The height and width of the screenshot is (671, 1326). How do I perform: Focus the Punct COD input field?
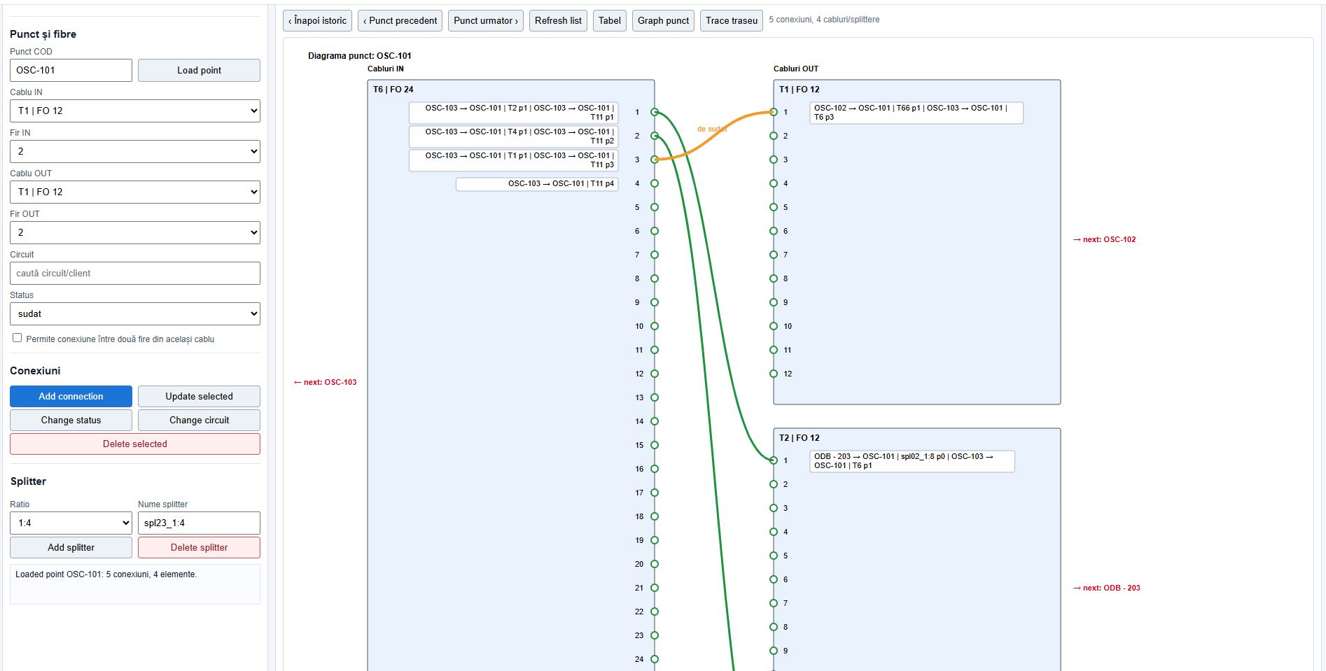(71, 70)
